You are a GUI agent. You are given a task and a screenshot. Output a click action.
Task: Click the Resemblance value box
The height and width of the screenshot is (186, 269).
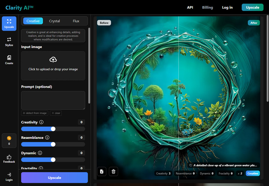point(81,138)
